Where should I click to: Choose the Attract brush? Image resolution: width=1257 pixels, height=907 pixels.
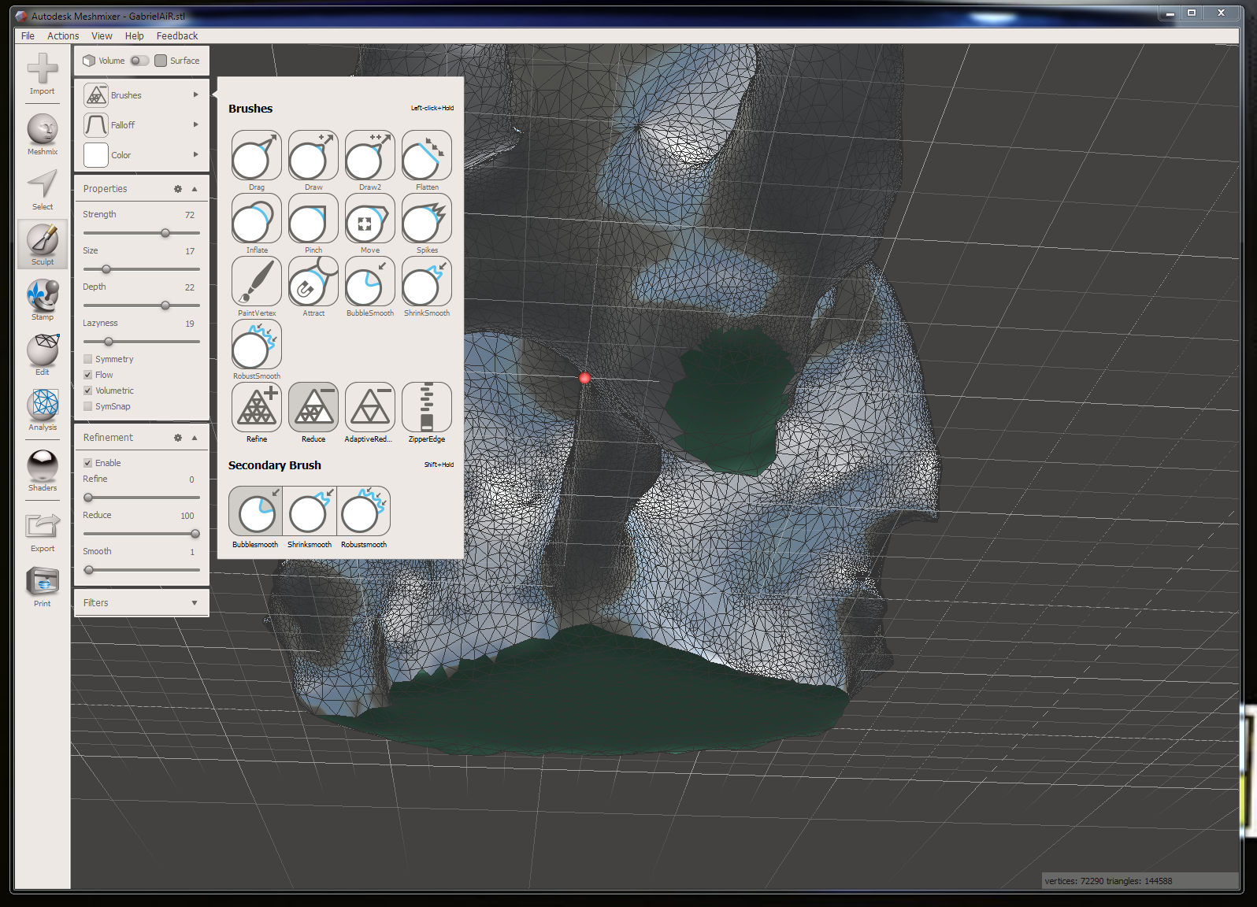point(313,282)
